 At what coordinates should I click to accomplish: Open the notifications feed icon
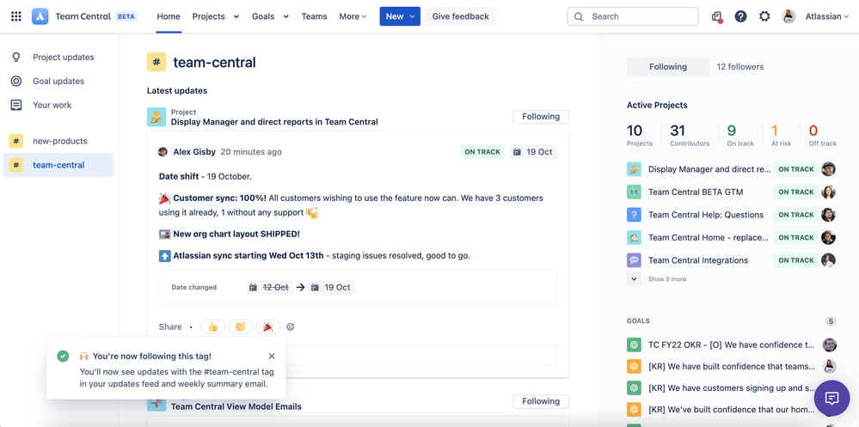pos(717,16)
